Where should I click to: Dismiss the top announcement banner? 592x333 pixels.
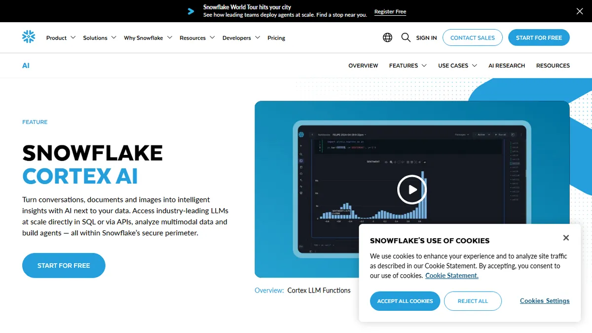(580, 11)
